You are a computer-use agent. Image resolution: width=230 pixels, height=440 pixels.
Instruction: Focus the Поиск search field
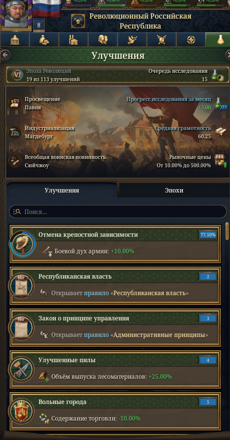point(118,212)
